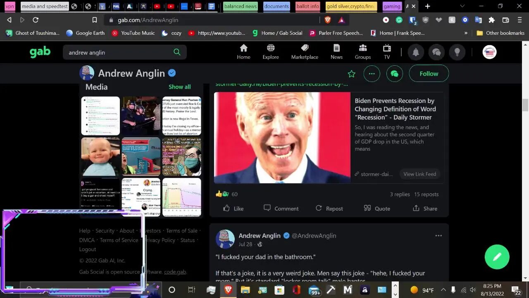Open profile more options ellipsis
The width and height of the screenshot is (529, 298).
372,74
